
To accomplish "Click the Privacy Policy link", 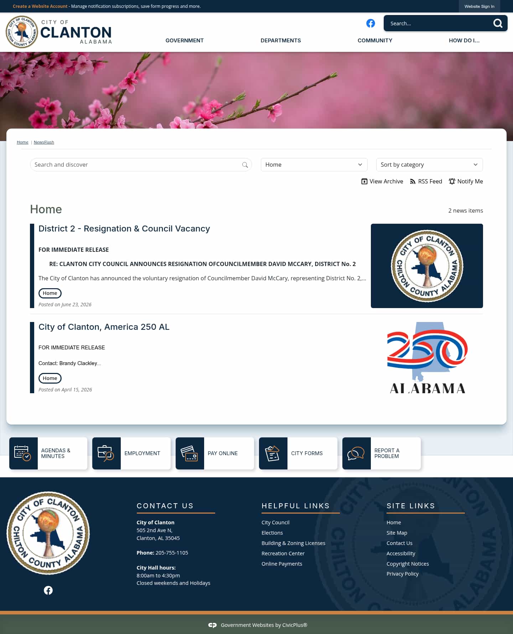I will pyautogui.click(x=403, y=574).
